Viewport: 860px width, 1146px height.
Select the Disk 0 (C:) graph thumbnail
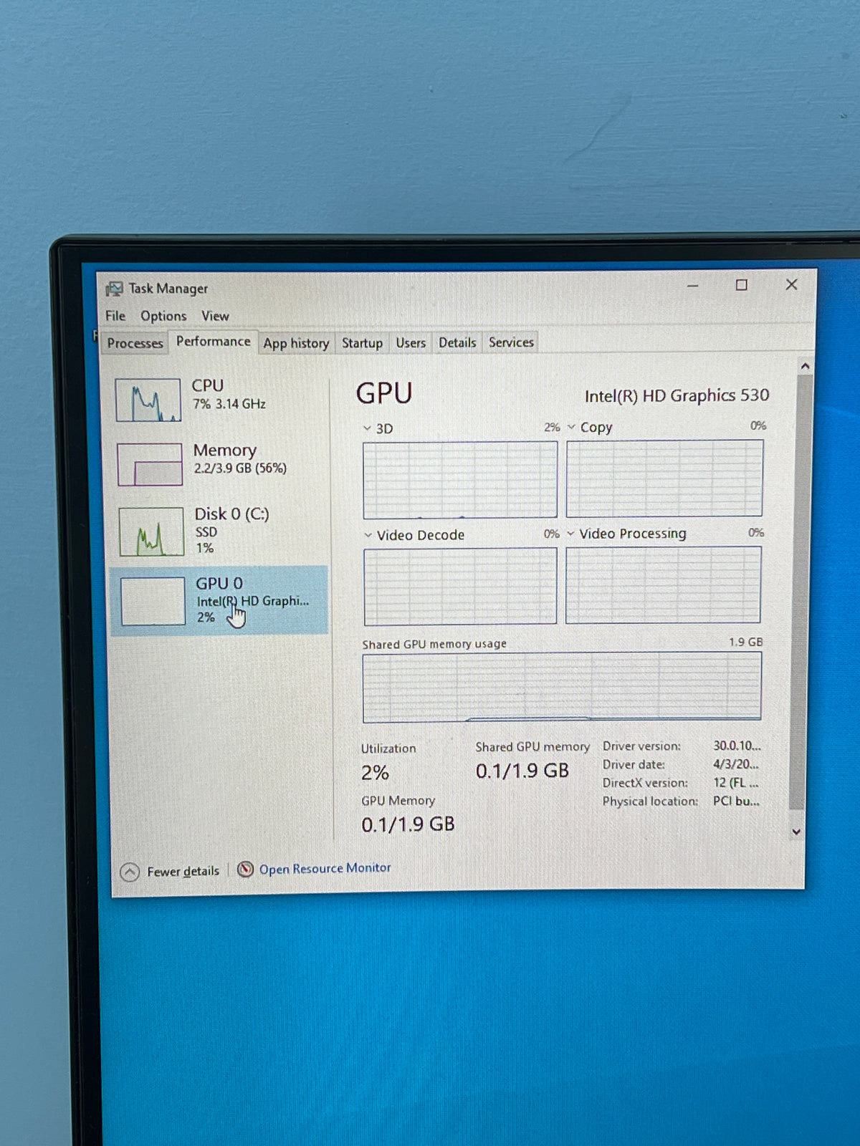click(151, 531)
